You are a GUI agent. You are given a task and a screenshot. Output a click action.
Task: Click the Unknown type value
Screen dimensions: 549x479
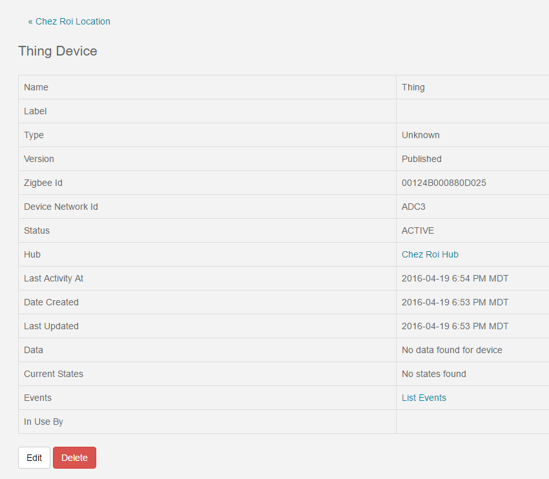420,135
